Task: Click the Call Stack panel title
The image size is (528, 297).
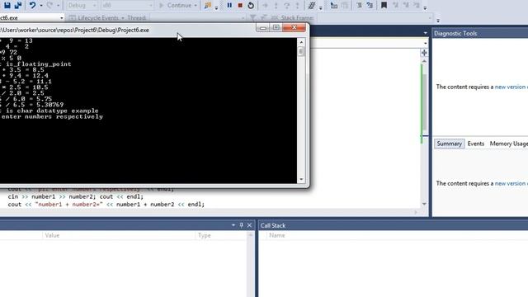Action: click(x=273, y=225)
